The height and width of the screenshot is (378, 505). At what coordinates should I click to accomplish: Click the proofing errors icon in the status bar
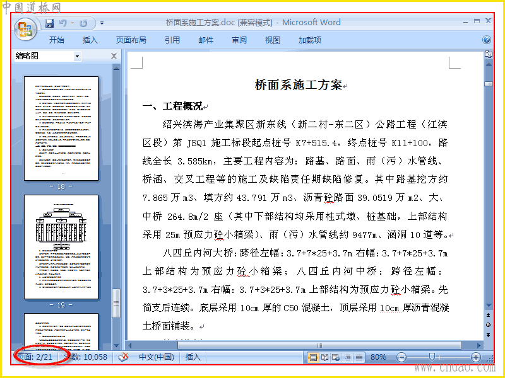click(x=123, y=357)
